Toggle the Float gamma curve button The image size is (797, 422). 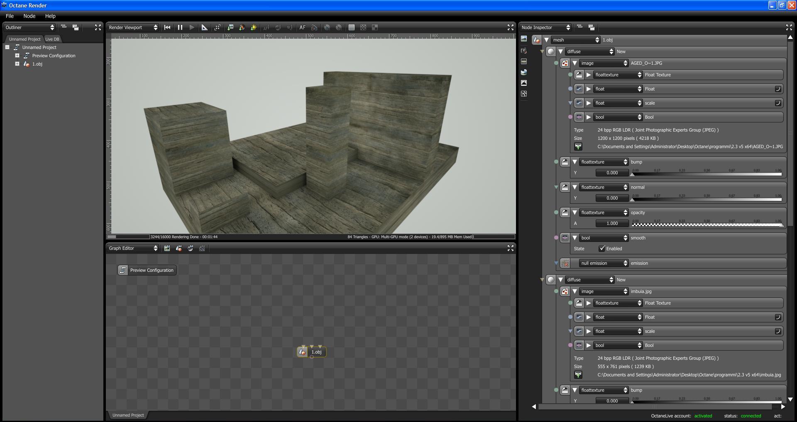pyautogui.click(x=777, y=89)
